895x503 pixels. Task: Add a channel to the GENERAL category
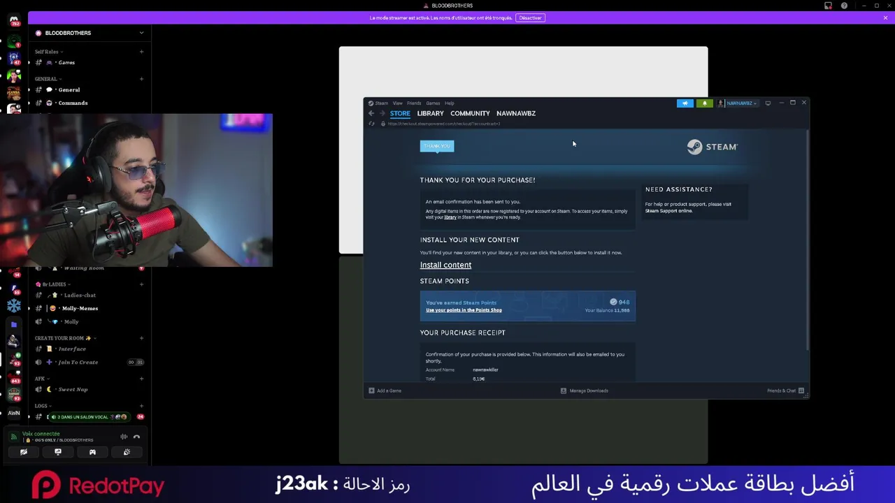tap(141, 79)
